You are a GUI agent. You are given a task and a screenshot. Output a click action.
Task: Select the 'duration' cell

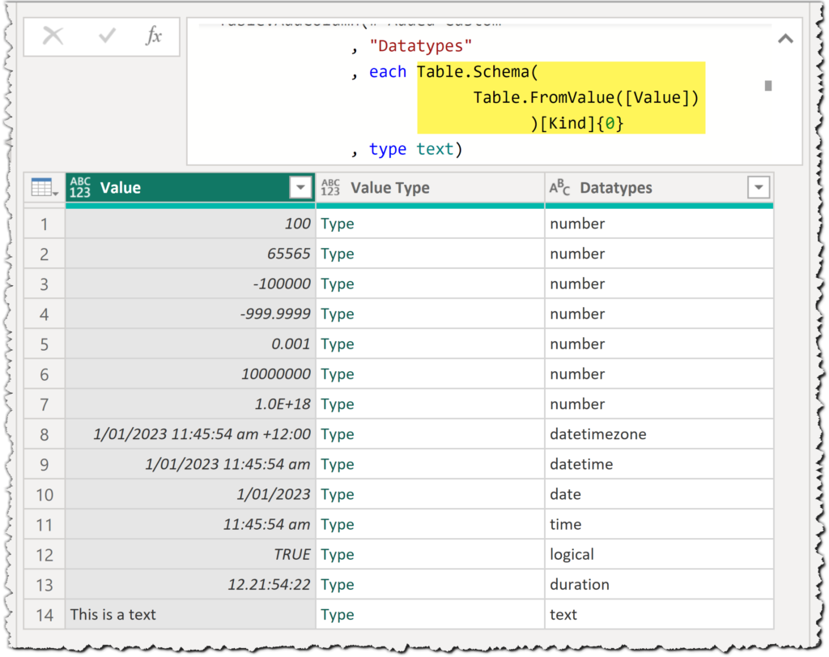pos(659,585)
